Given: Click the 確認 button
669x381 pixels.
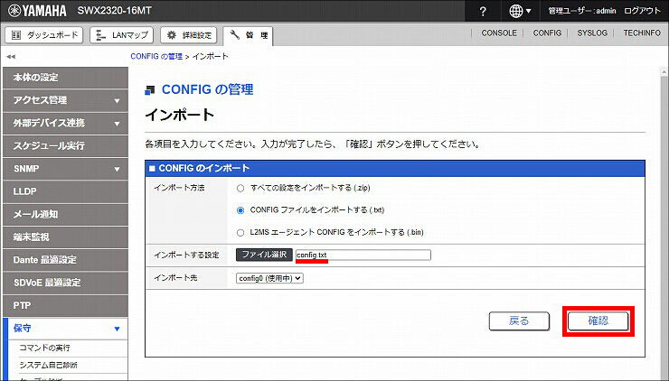Looking at the screenshot, I should (598, 321).
